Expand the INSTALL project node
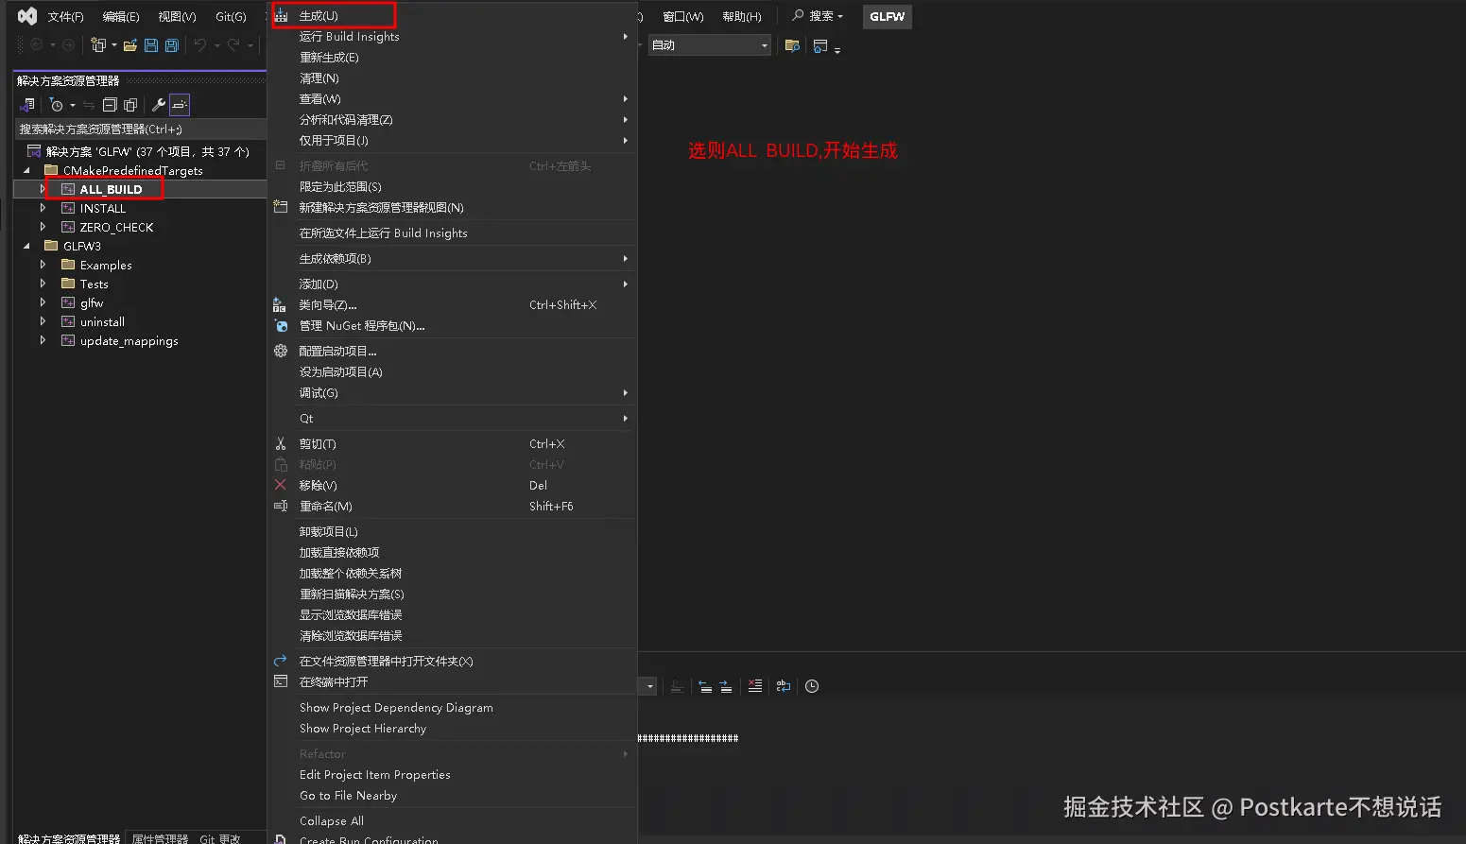Screen dimensions: 1466x844 click(43, 208)
